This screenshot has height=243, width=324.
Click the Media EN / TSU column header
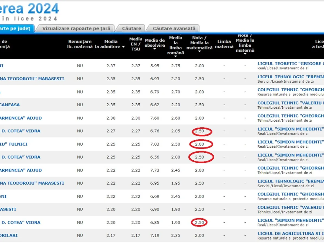pyautogui.click(x=136, y=44)
